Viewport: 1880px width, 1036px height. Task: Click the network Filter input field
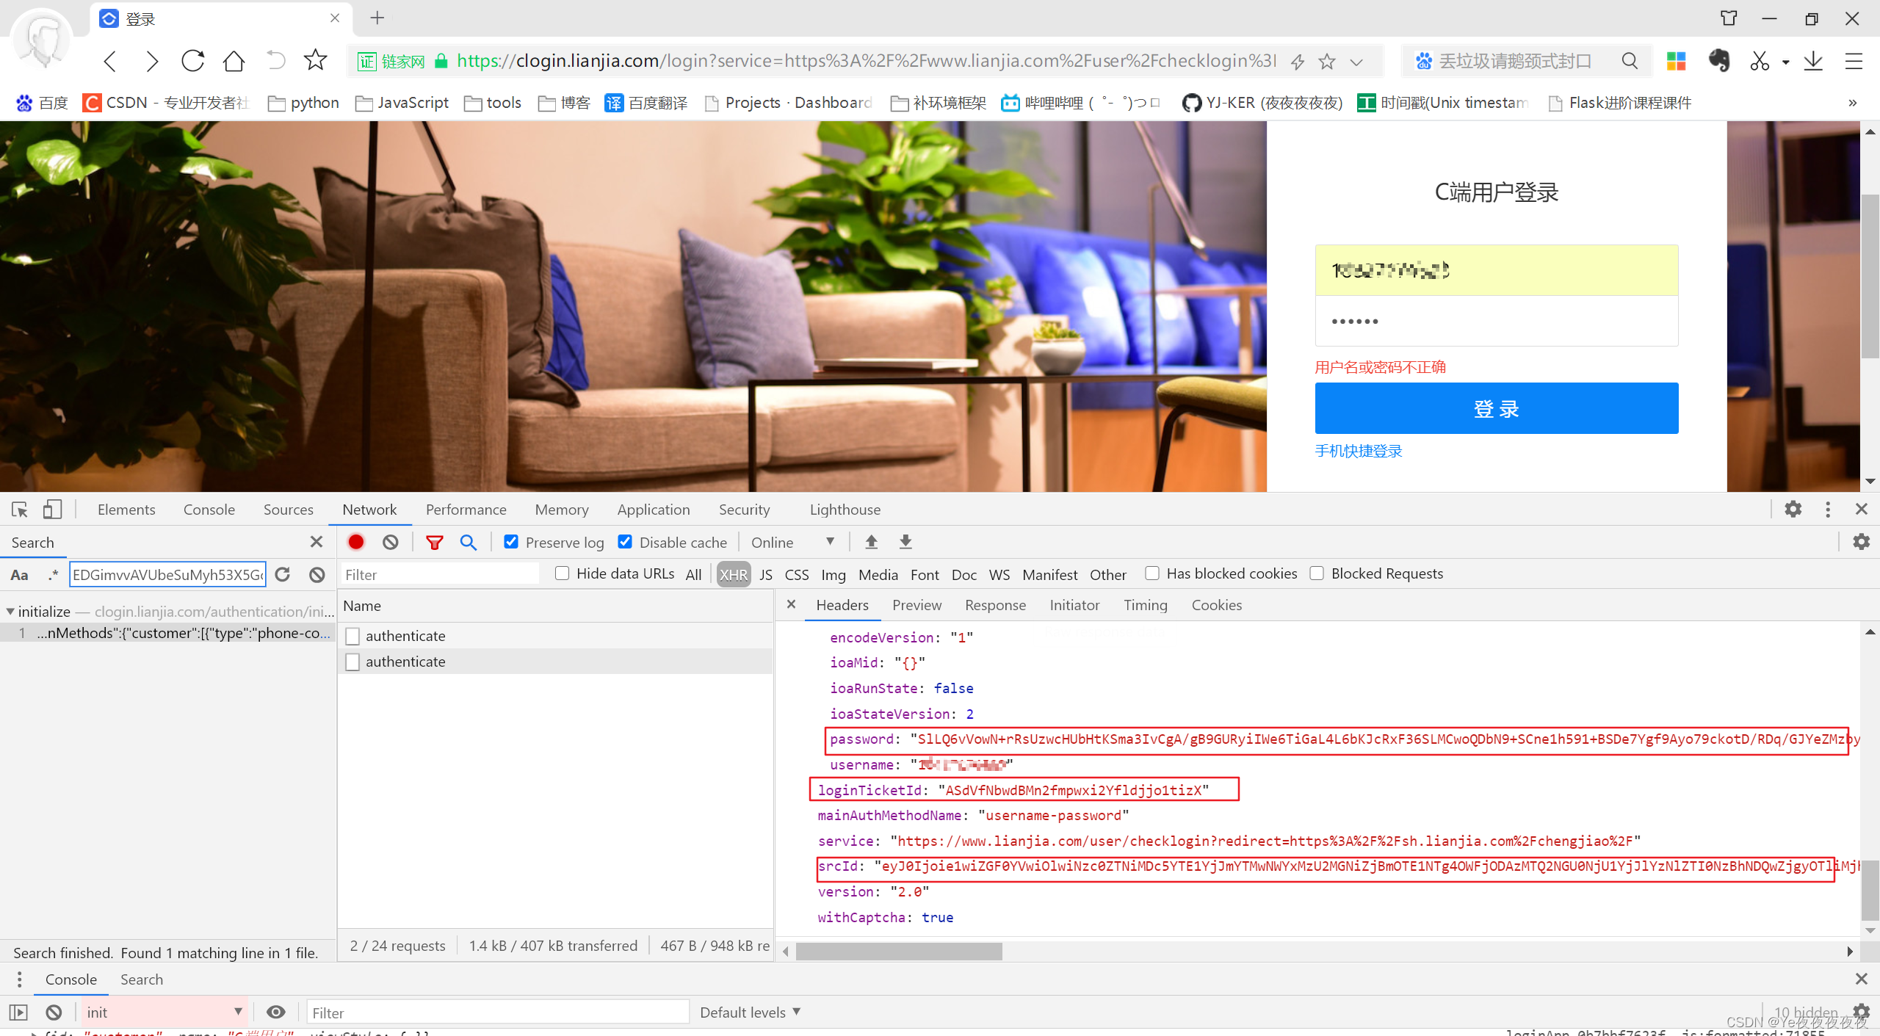click(x=441, y=574)
